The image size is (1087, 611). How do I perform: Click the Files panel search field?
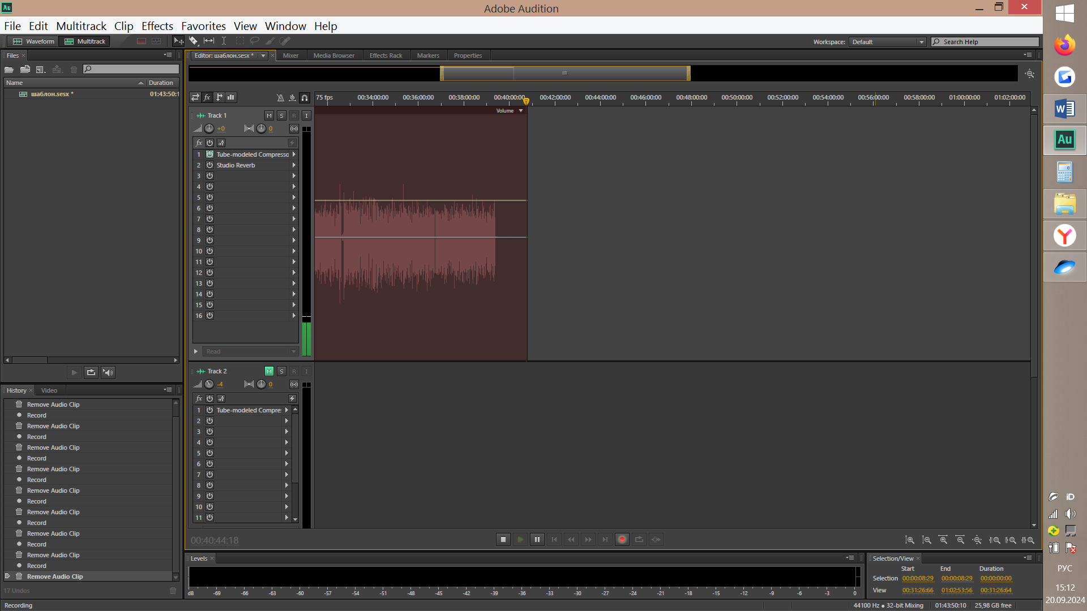131,70
